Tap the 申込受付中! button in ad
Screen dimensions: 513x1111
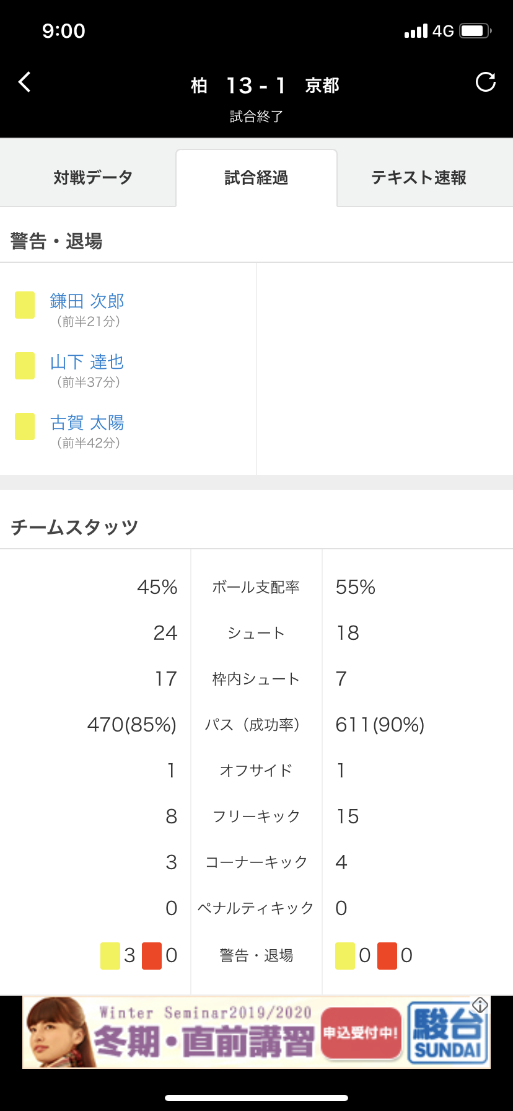[361, 1033]
